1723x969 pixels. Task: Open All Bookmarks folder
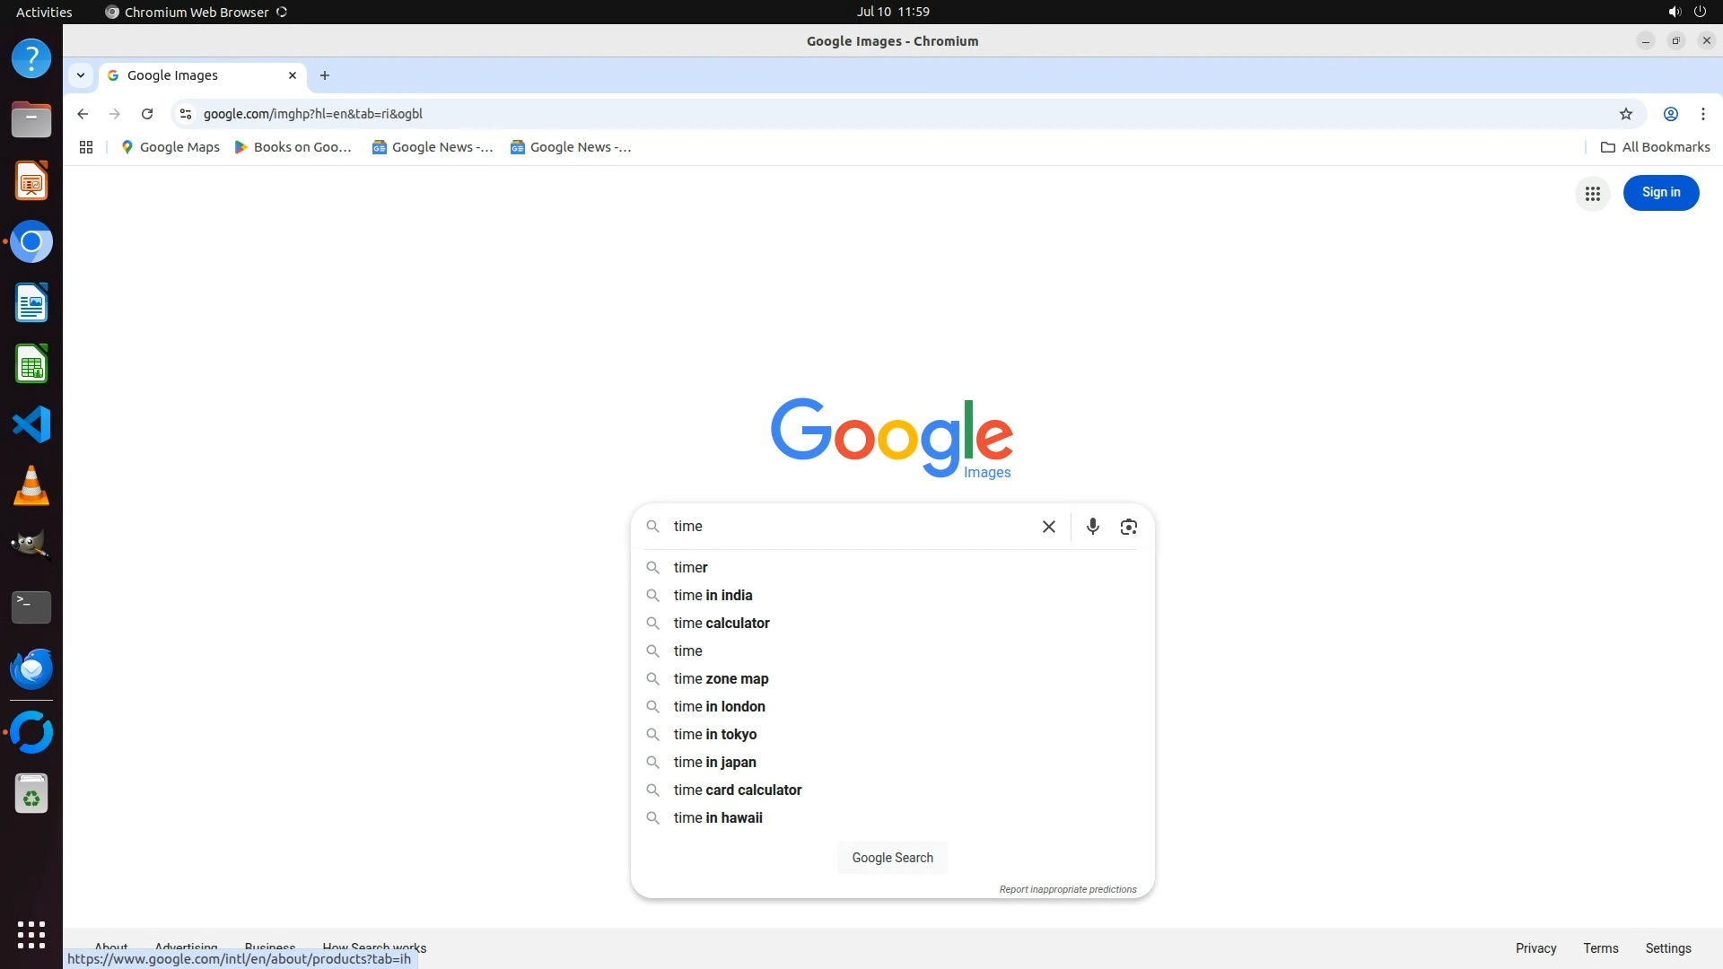pyautogui.click(x=1655, y=147)
